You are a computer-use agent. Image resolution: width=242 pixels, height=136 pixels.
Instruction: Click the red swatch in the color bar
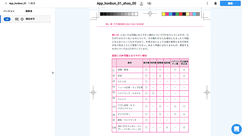pyautogui.click(x=181, y=14)
